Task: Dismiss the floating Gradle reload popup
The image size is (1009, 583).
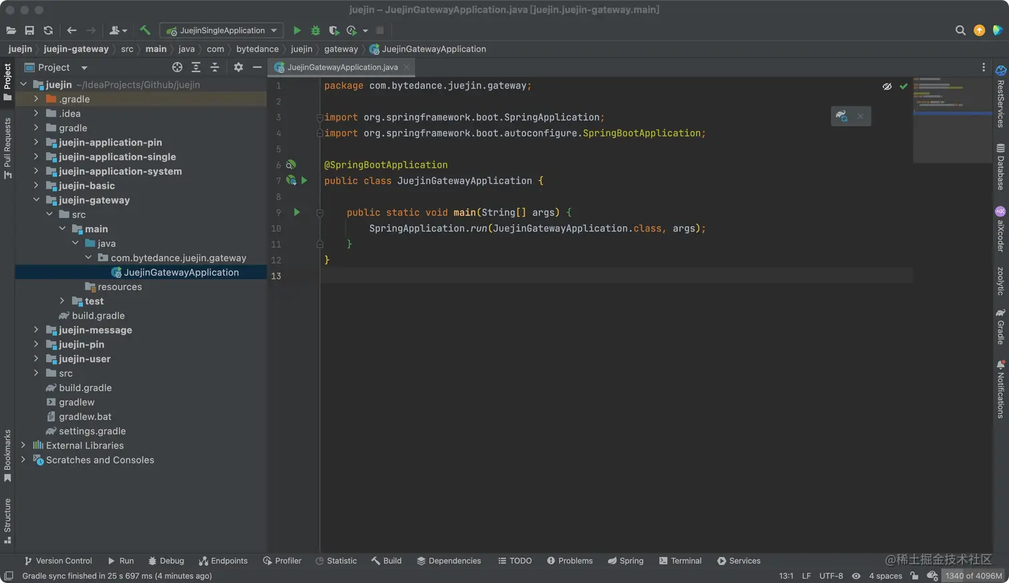Action: [860, 116]
